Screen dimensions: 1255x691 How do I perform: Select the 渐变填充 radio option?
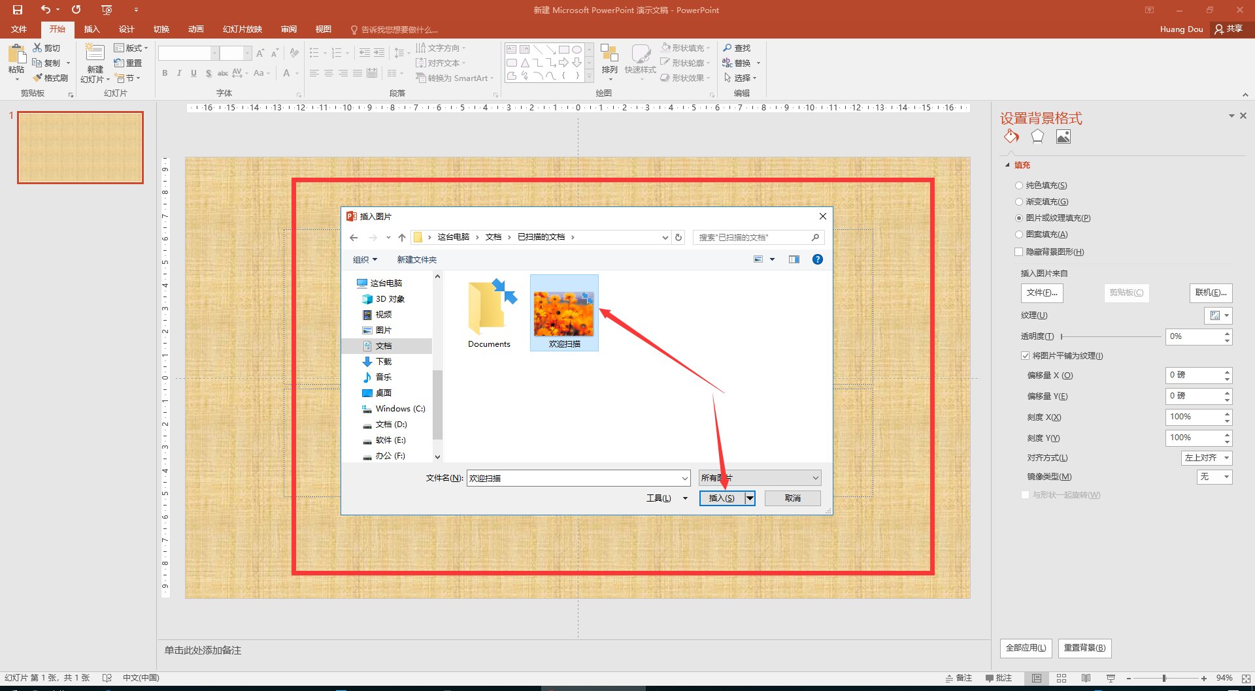click(x=1018, y=202)
